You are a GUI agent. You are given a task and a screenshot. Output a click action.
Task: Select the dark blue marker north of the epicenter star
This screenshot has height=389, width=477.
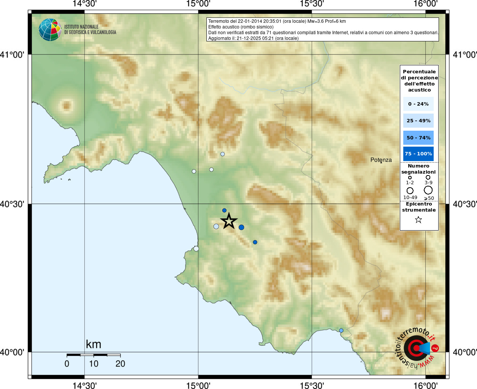(224, 210)
